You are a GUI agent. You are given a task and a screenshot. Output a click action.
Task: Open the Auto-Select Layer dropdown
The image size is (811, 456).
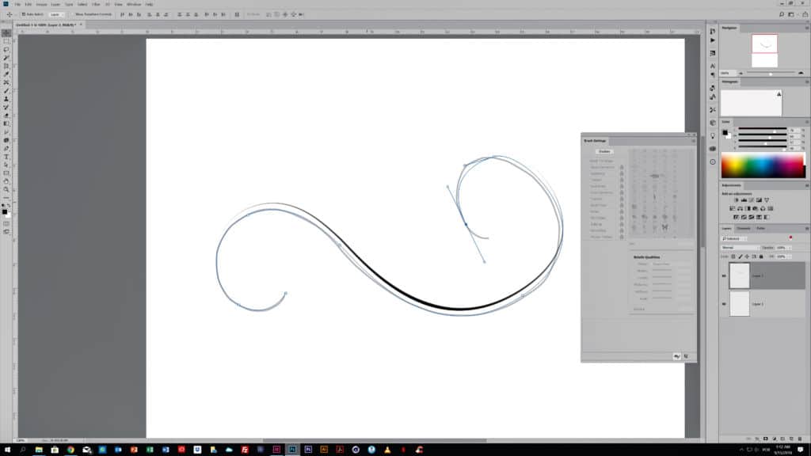[55, 14]
